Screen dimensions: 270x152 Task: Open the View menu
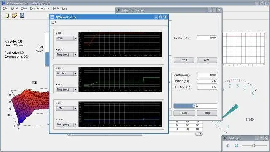point(24,8)
